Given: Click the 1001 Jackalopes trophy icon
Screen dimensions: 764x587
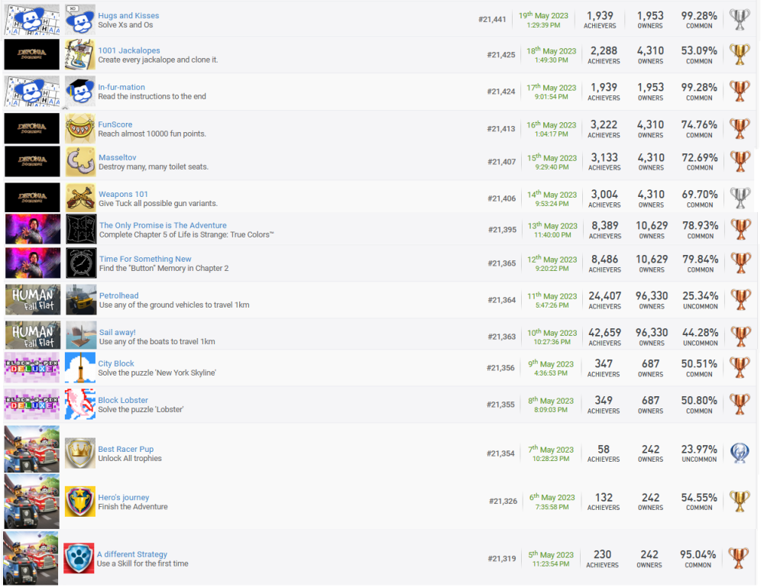Looking at the screenshot, I should (79, 55).
